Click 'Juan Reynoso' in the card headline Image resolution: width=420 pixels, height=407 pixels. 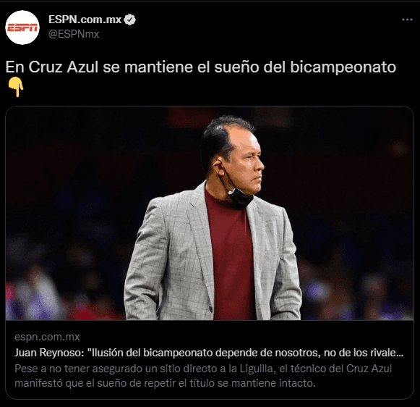coord(49,353)
